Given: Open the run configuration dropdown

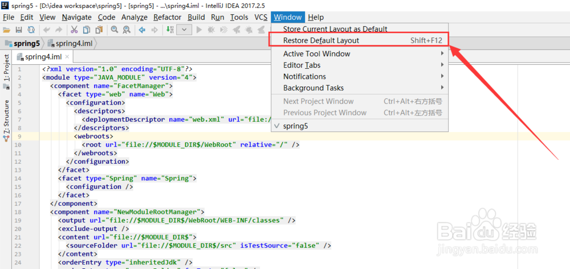Looking at the screenshot, I should [x=184, y=30].
